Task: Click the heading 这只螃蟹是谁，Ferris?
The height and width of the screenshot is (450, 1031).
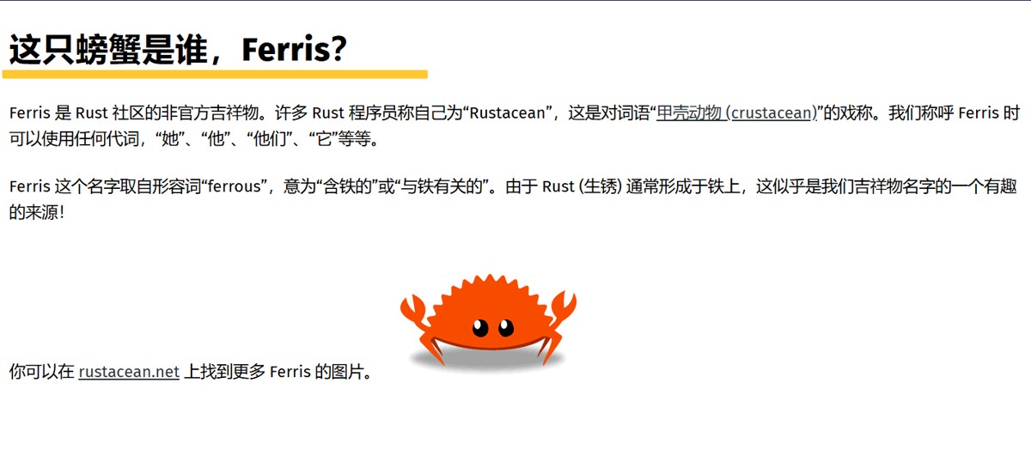Action: (178, 51)
